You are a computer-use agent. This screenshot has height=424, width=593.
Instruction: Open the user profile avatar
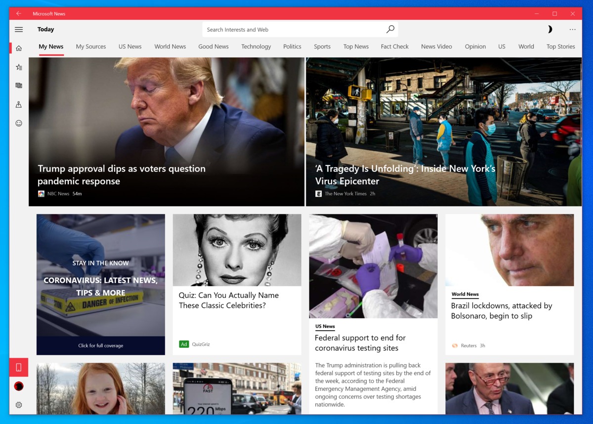(19, 386)
